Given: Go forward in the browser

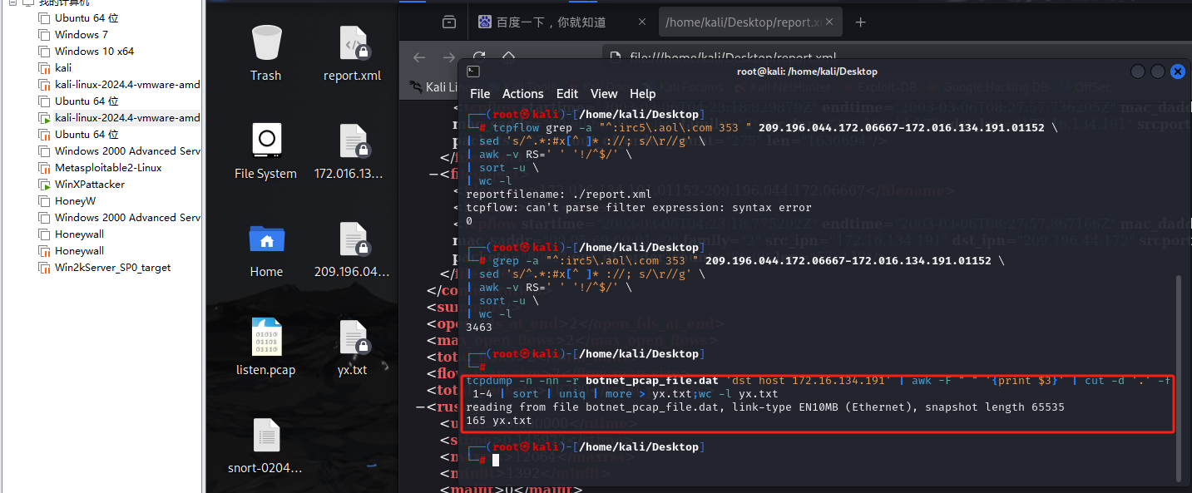Looking at the screenshot, I should (x=450, y=57).
